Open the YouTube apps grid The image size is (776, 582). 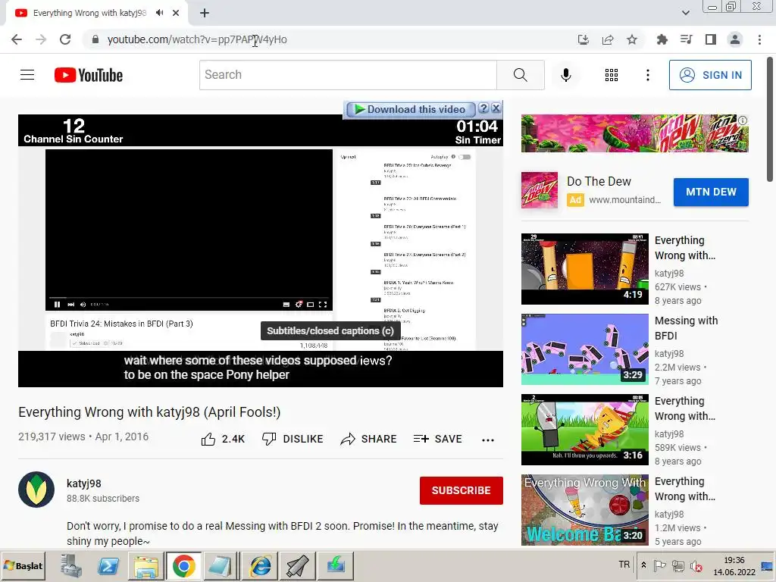[612, 75]
